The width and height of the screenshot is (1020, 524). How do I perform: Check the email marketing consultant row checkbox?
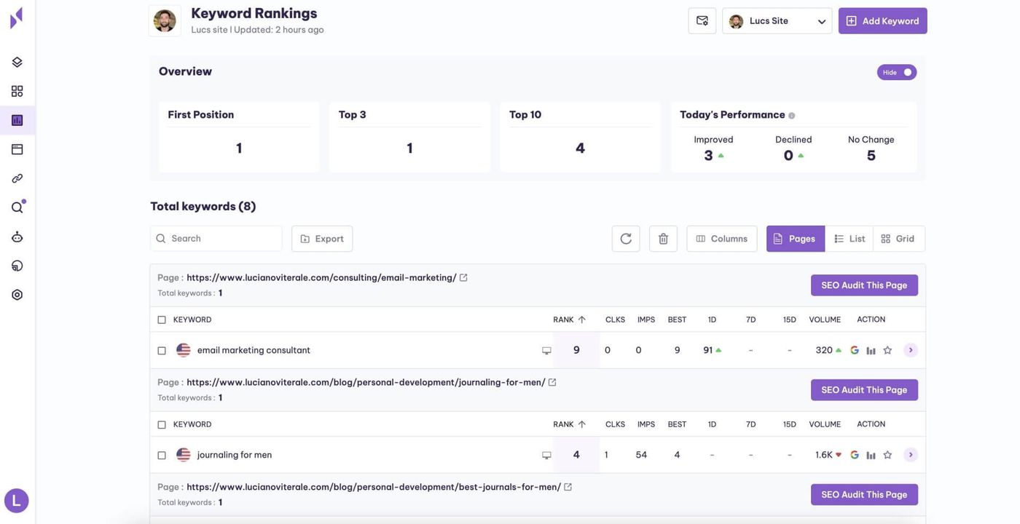pos(162,351)
